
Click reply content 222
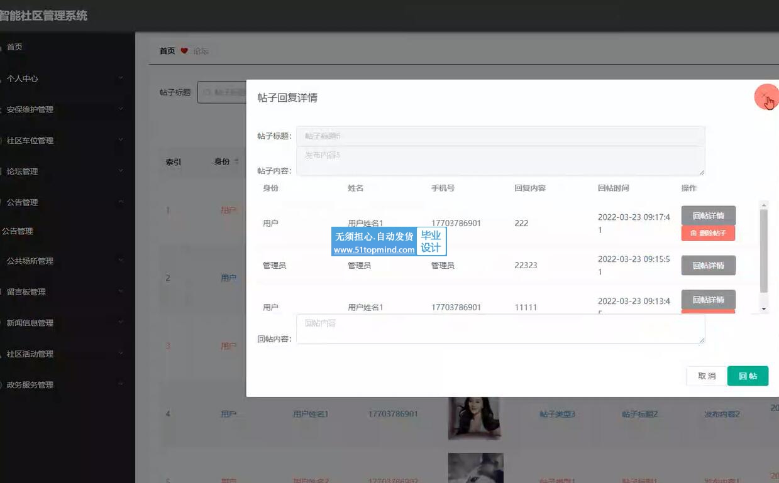[x=521, y=223]
